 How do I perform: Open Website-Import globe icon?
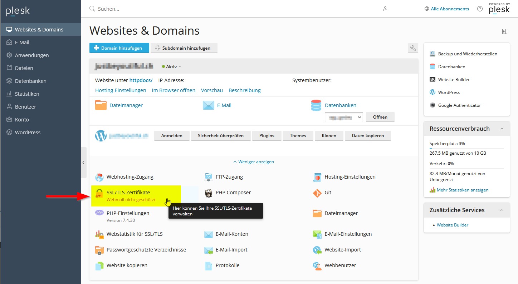point(317,250)
